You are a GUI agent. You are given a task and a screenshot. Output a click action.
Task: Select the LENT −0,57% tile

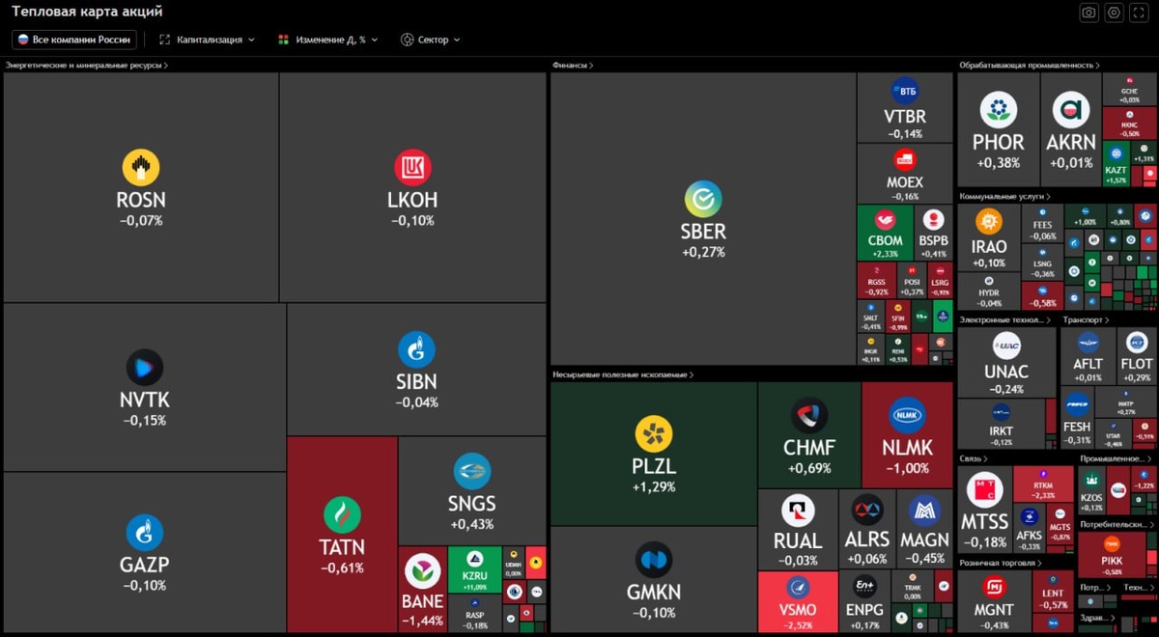[1053, 590]
